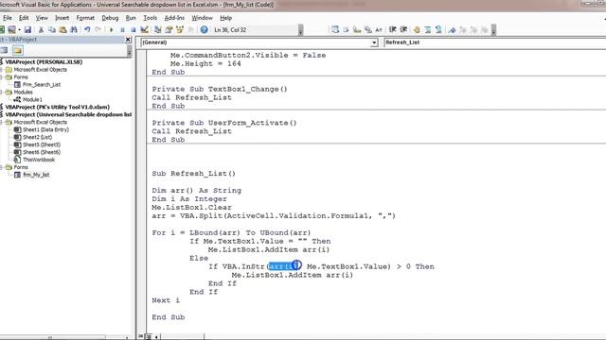Select Sheet1 (Data Entry) in tree

[x=45, y=129]
